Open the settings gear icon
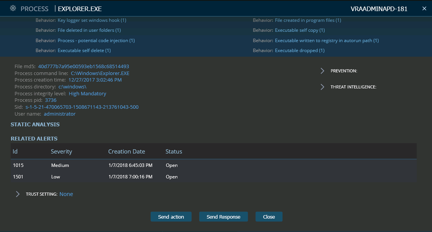Image resolution: width=432 pixels, height=232 pixels. [13, 7]
